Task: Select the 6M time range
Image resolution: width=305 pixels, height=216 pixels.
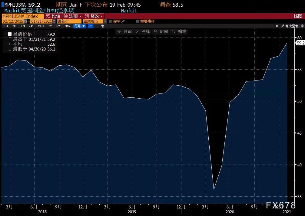Action: point(31,26)
